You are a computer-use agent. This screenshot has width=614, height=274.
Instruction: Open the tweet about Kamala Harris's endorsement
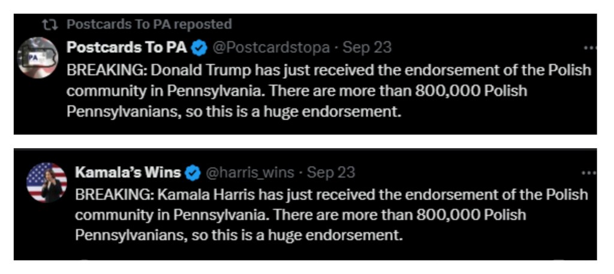pos(331,215)
